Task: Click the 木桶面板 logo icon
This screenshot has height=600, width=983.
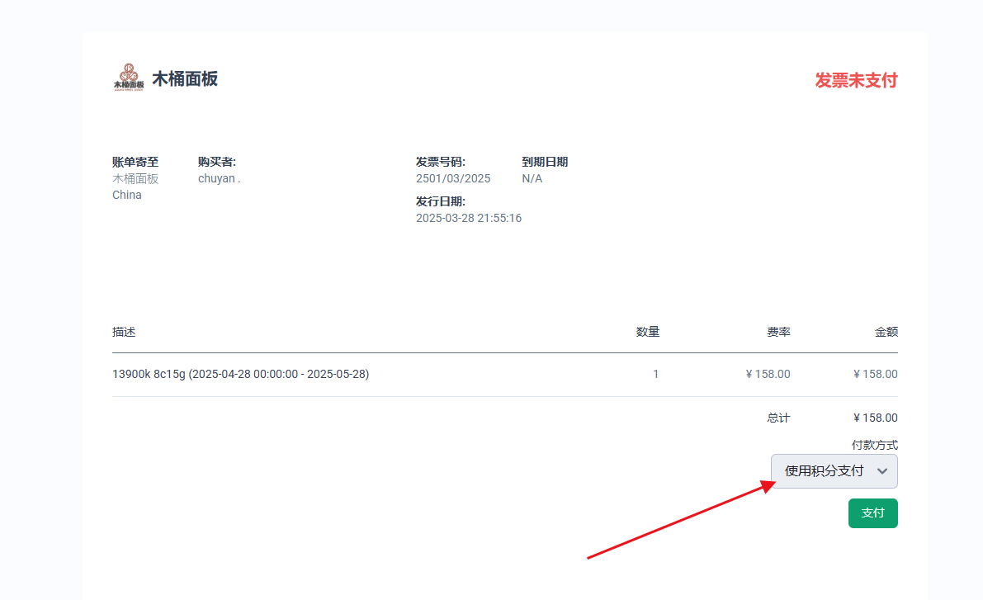Action: (x=129, y=78)
